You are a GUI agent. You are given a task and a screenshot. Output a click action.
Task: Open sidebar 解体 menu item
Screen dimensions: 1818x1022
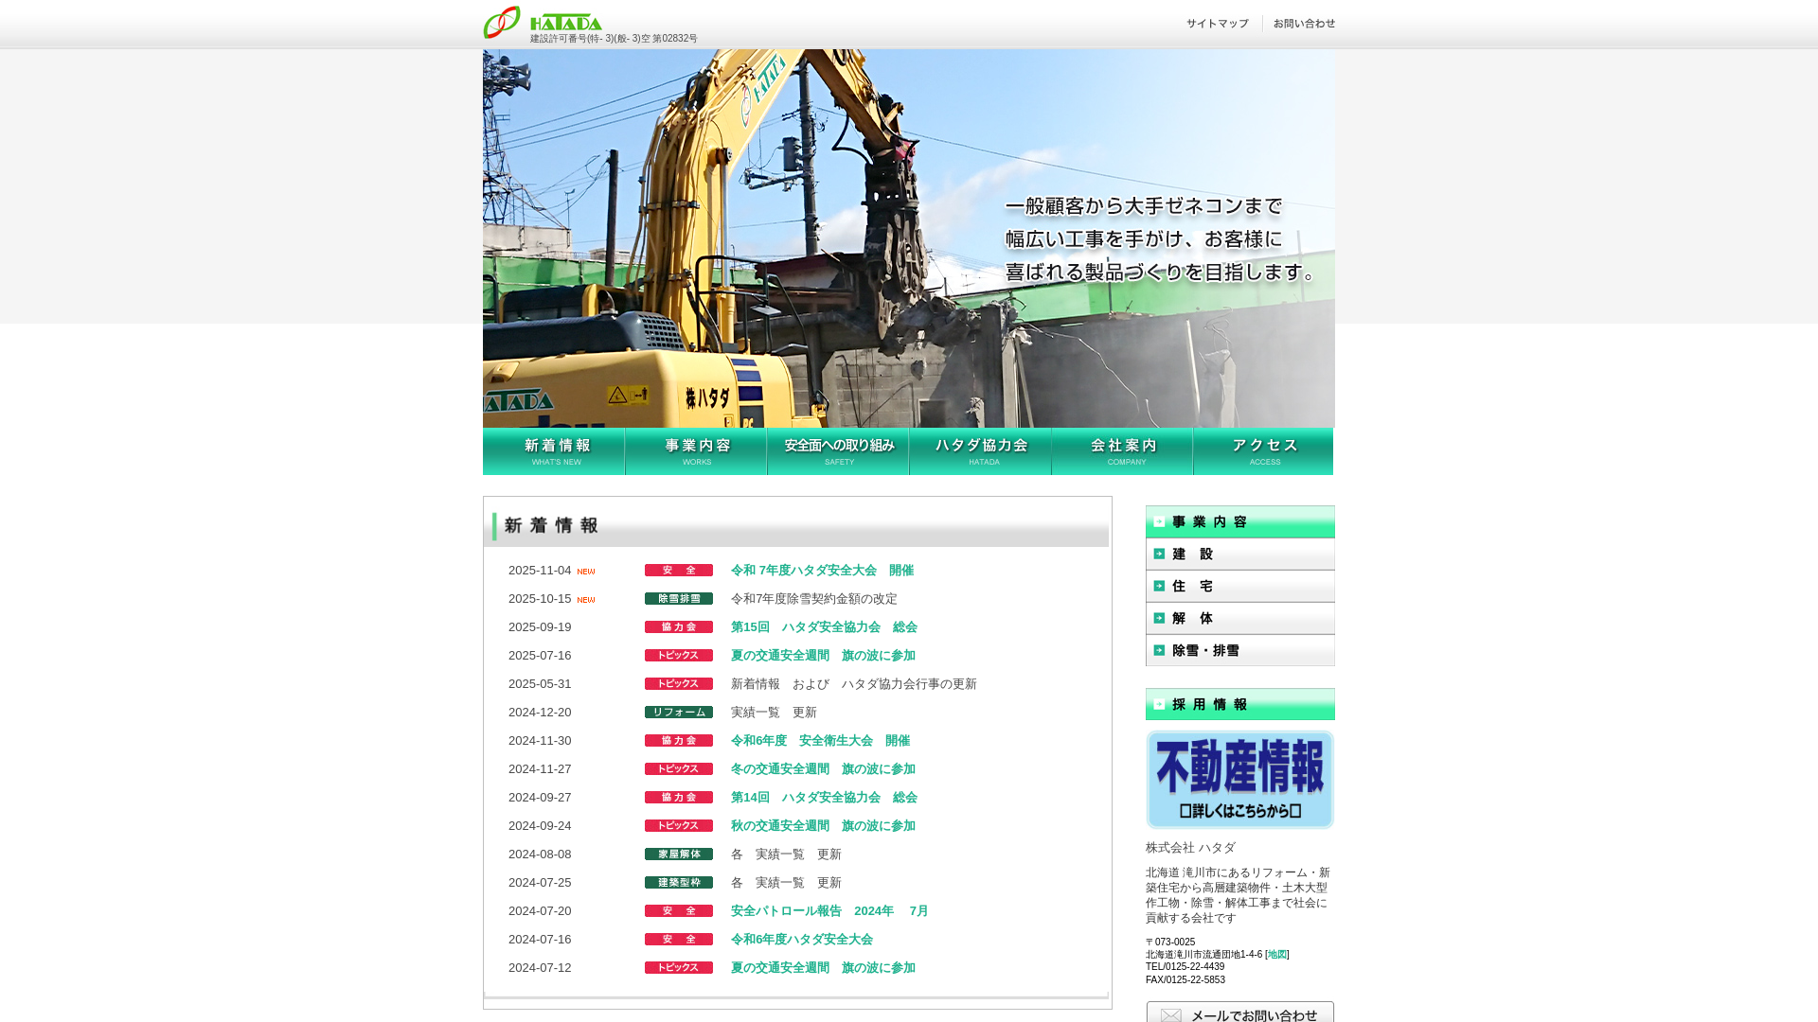tap(1240, 618)
